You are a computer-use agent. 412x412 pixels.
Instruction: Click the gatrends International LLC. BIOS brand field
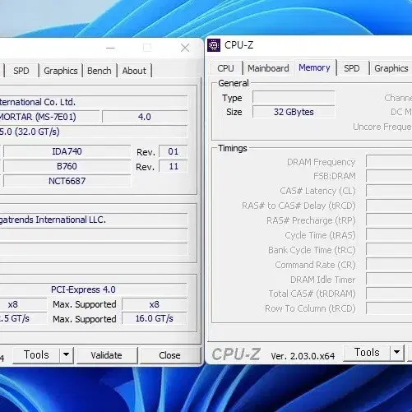[x=94, y=220]
